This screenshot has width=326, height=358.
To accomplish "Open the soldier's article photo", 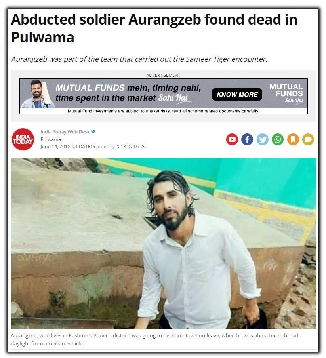I will [x=164, y=244].
